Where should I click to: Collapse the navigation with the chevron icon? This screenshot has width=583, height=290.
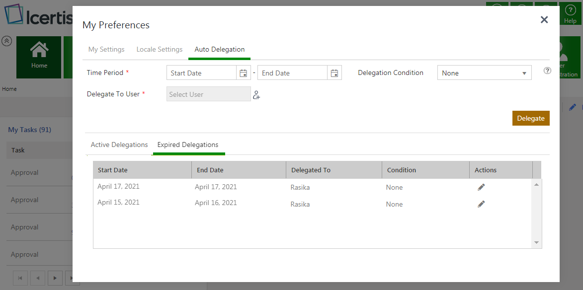pyautogui.click(x=6, y=41)
